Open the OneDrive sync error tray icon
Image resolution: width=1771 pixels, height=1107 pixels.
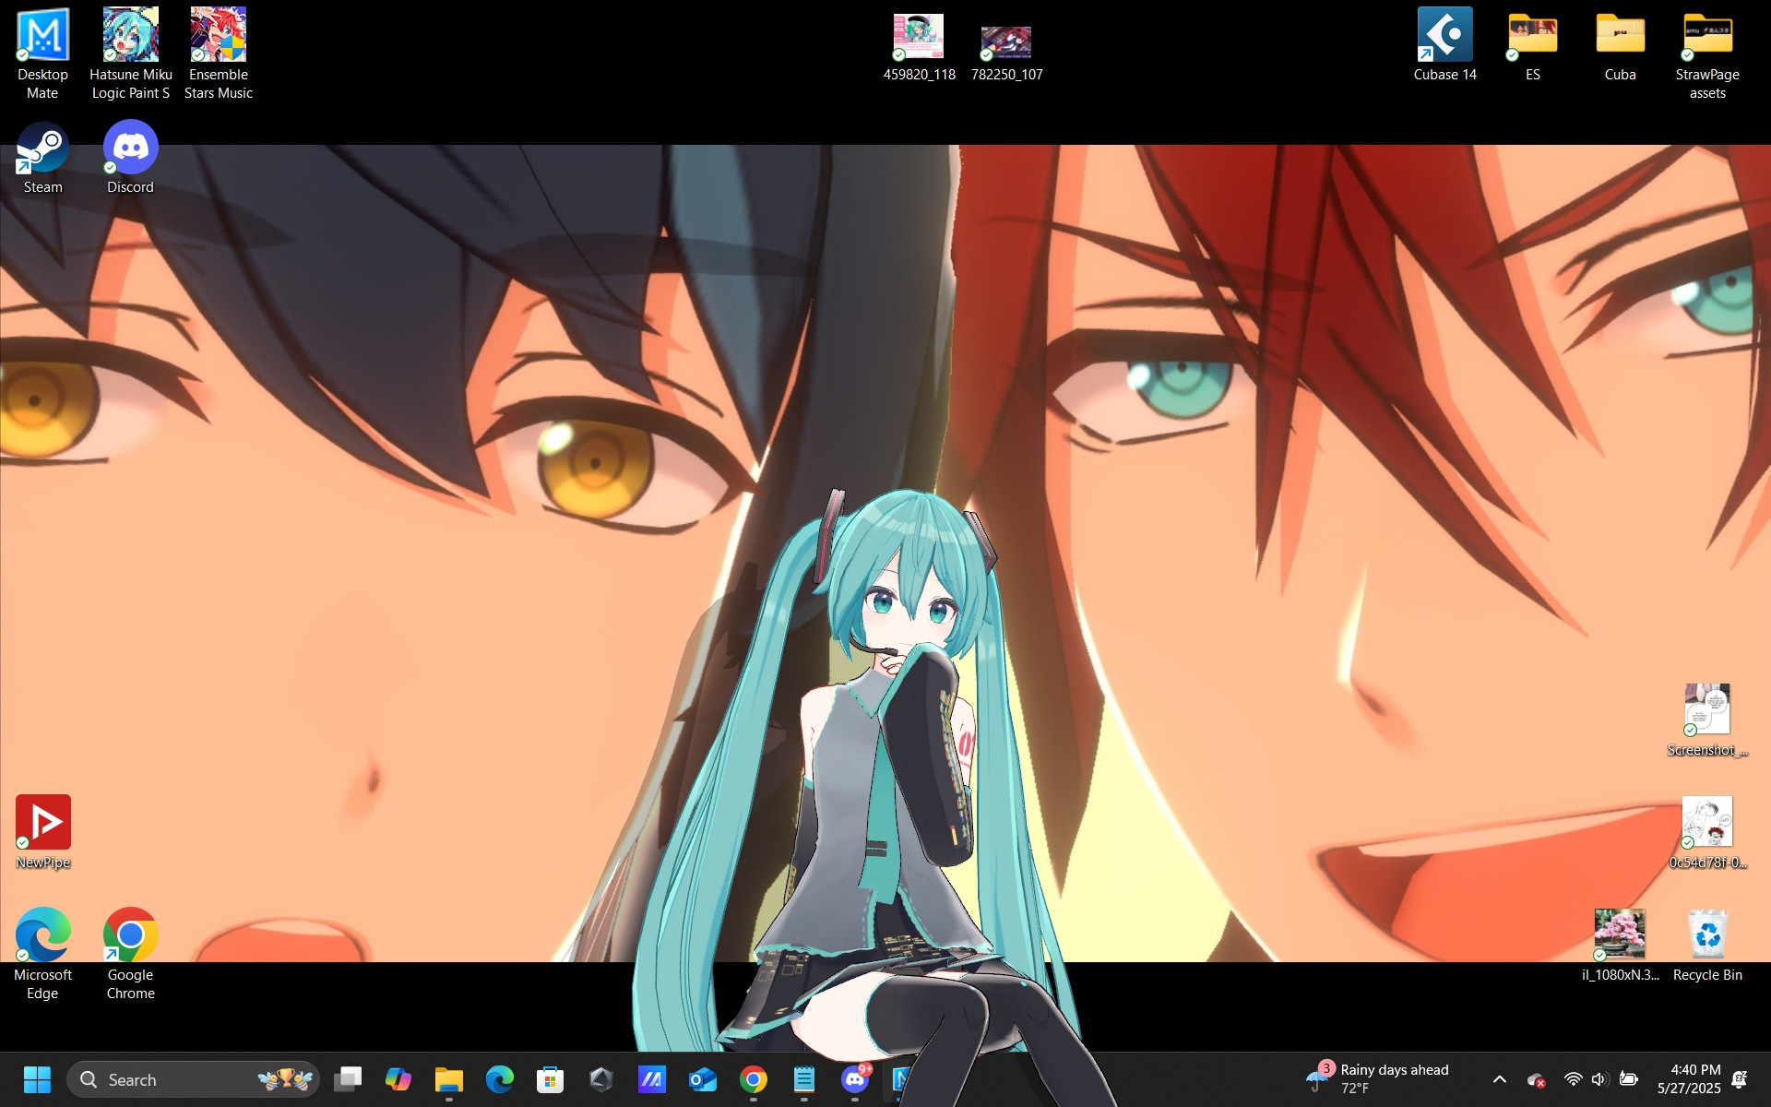1537,1079
